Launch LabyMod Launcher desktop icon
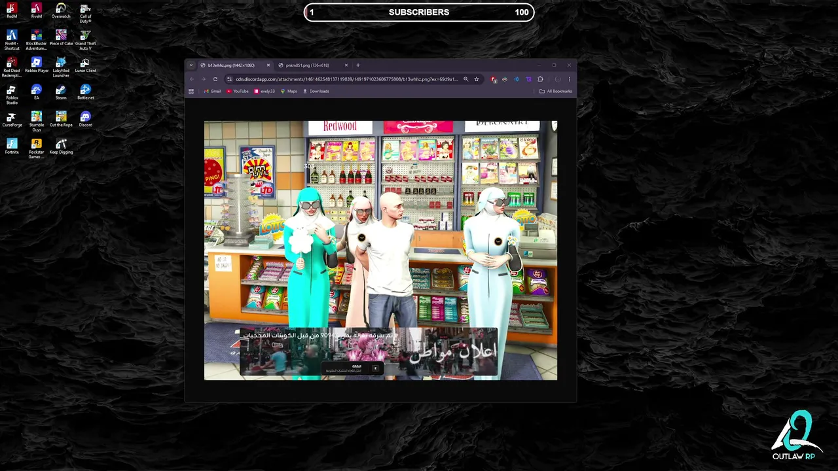Image resolution: width=838 pixels, height=471 pixels. (x=61, y=67)
